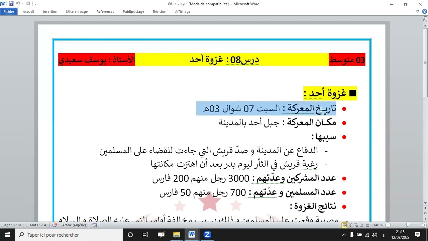Screen dimensions: 428x241
Task: Select Print Layout view button
Action: (344, 225)
